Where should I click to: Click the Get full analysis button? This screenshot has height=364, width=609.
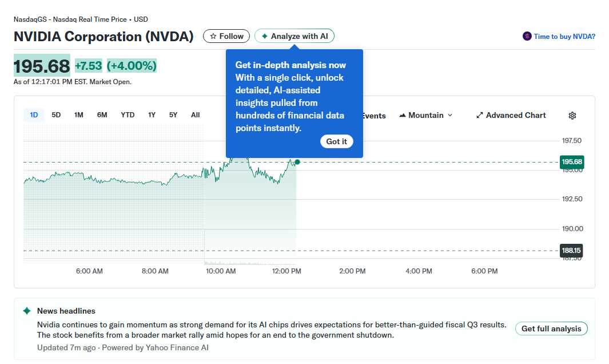(551, 329)
